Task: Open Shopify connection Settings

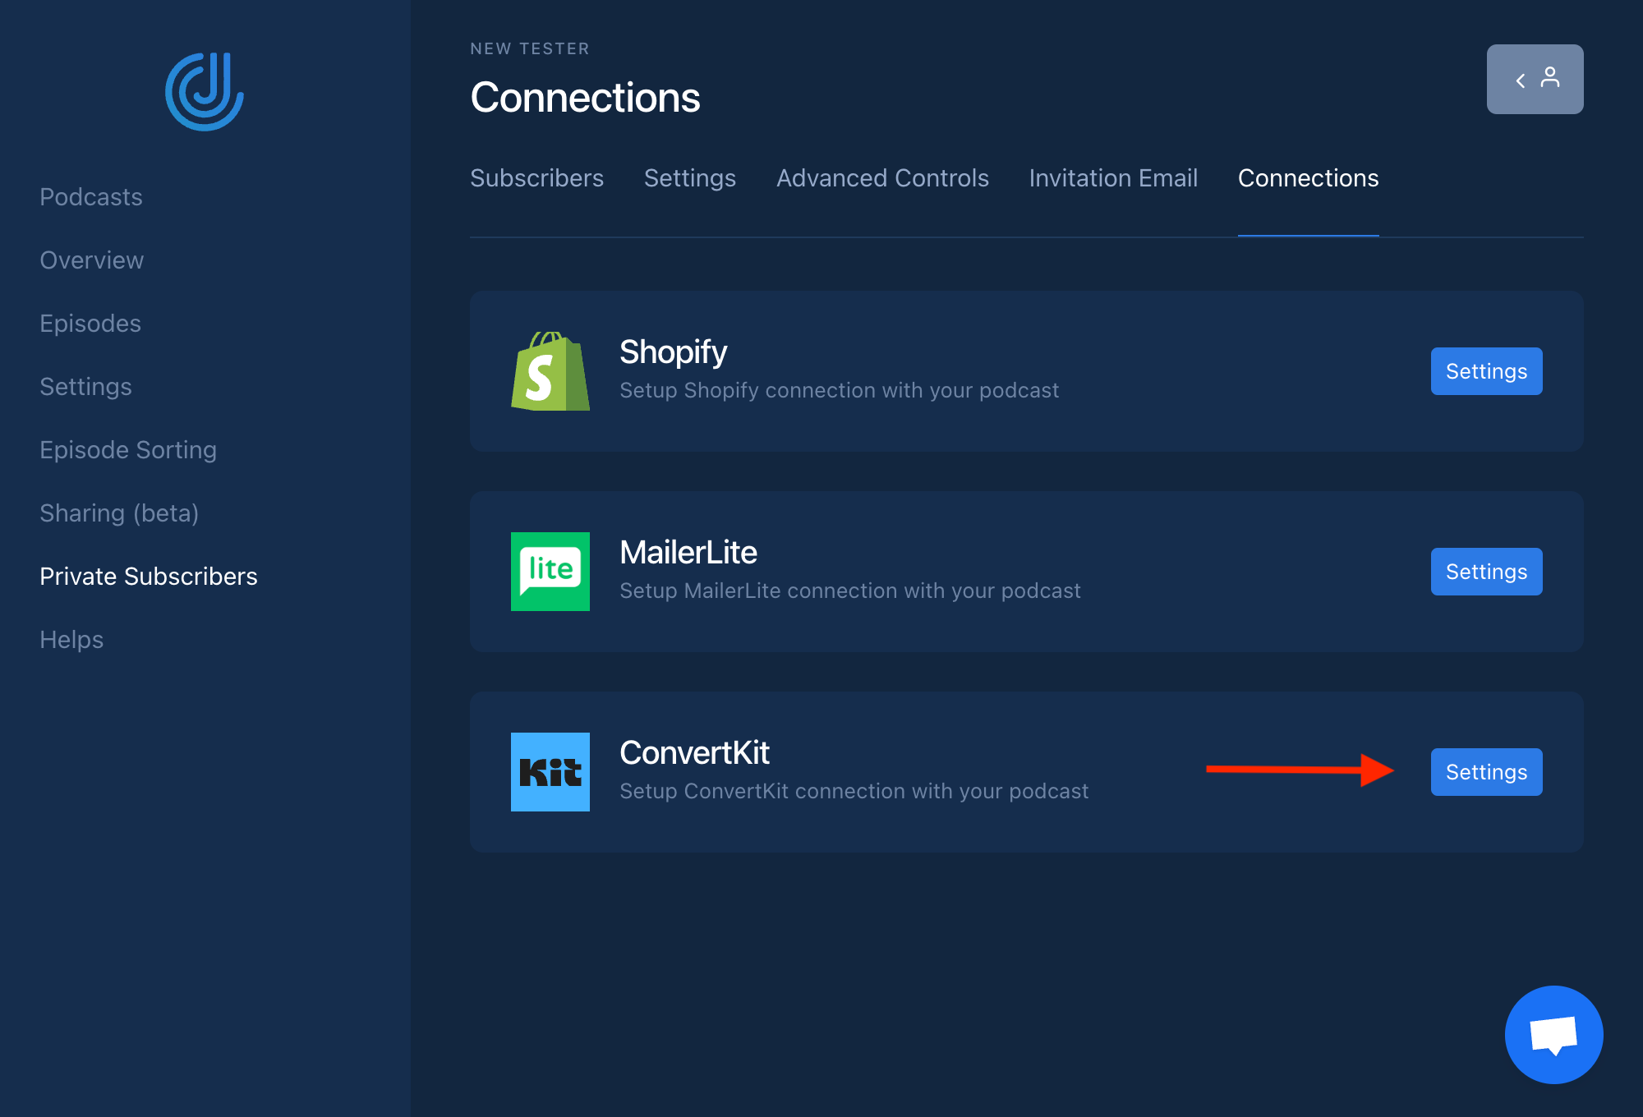Action: pyautogui.click(x=1486, y=371)
